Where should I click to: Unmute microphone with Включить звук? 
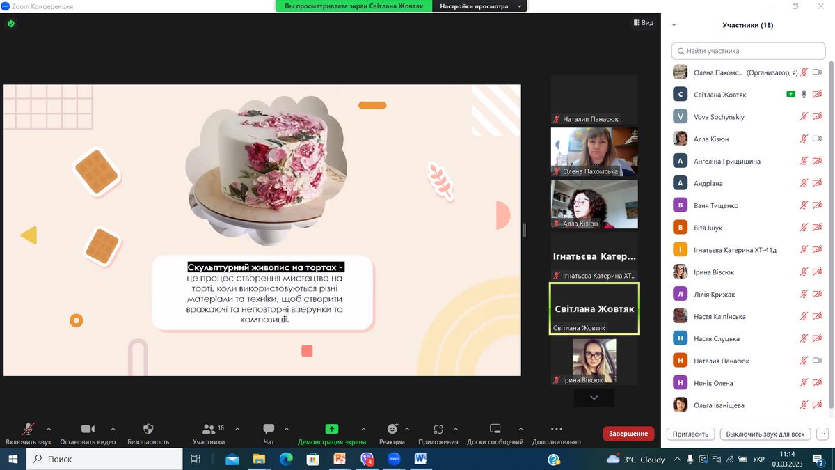click(29, 429)
